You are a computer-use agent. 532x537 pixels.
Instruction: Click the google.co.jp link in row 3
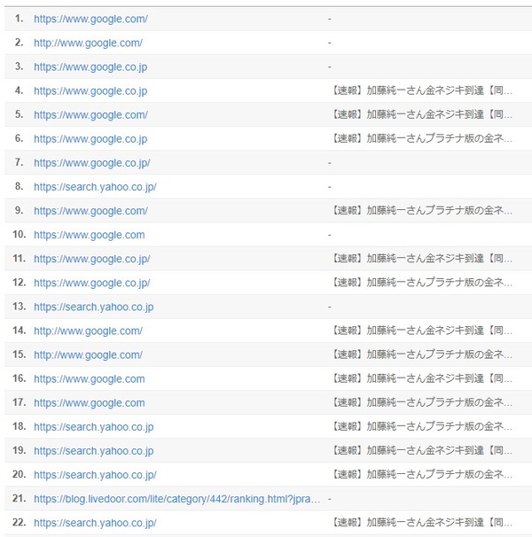click(x=90, y=66)
